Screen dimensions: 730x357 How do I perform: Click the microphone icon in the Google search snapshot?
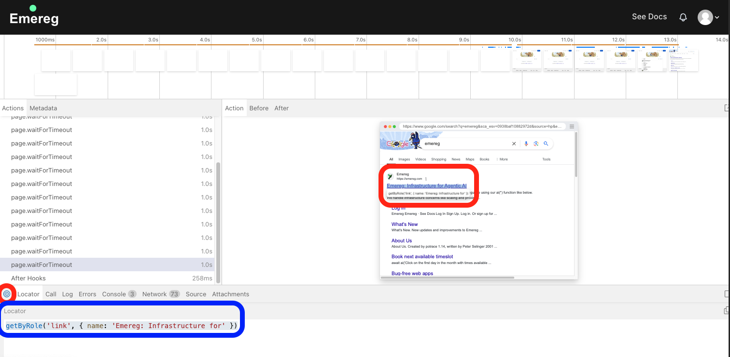[526, 143]
